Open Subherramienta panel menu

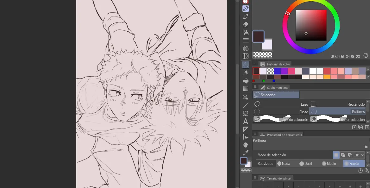(255, 87)
